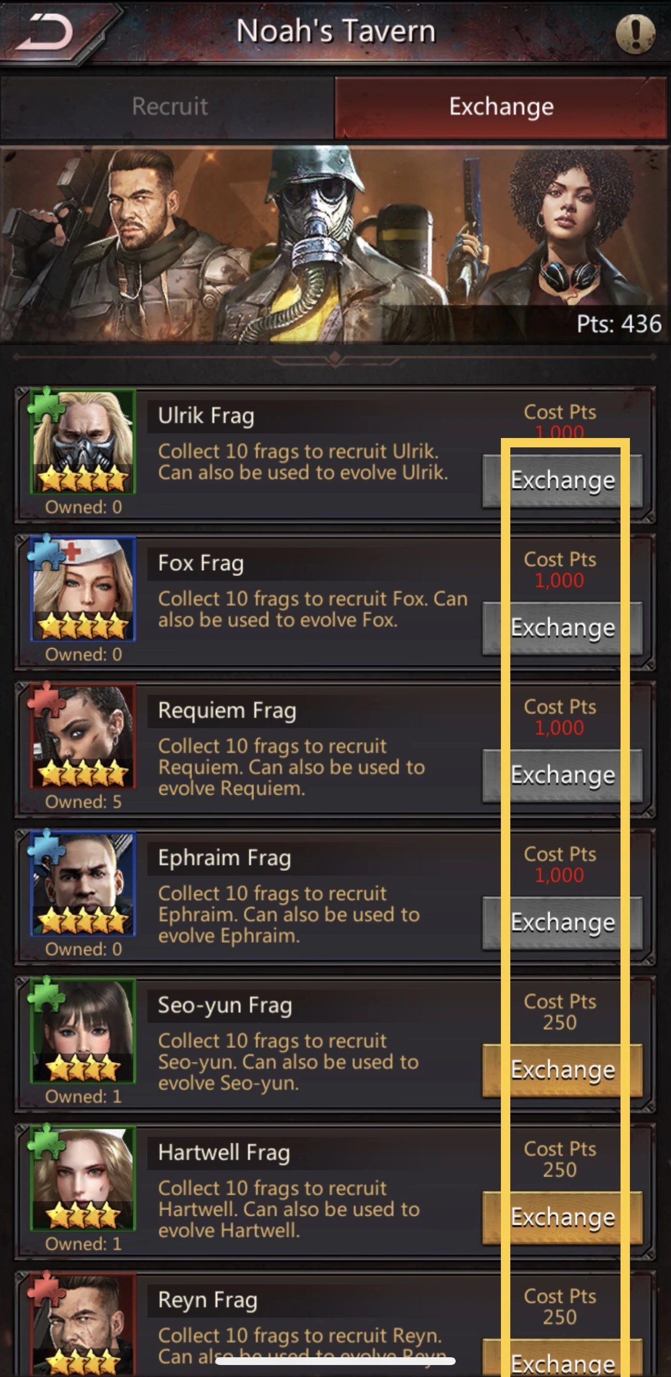The width and height of the screenshot is (671, 1377).
Task: Select Fox Frag nurse portrait icon
Action: pos(82,589)
